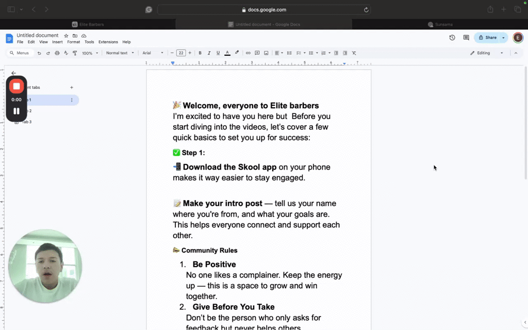Apply a numbered list
Screen dimensions: 528x330
(324, 53)
